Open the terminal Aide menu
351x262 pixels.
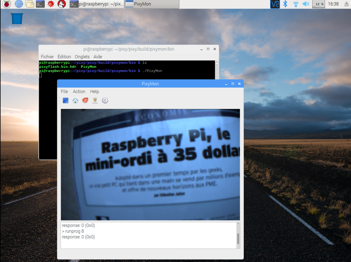tap(98, 57)
